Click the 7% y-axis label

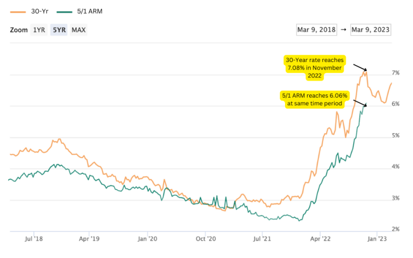pyautogui.click(x=395, y=73)
